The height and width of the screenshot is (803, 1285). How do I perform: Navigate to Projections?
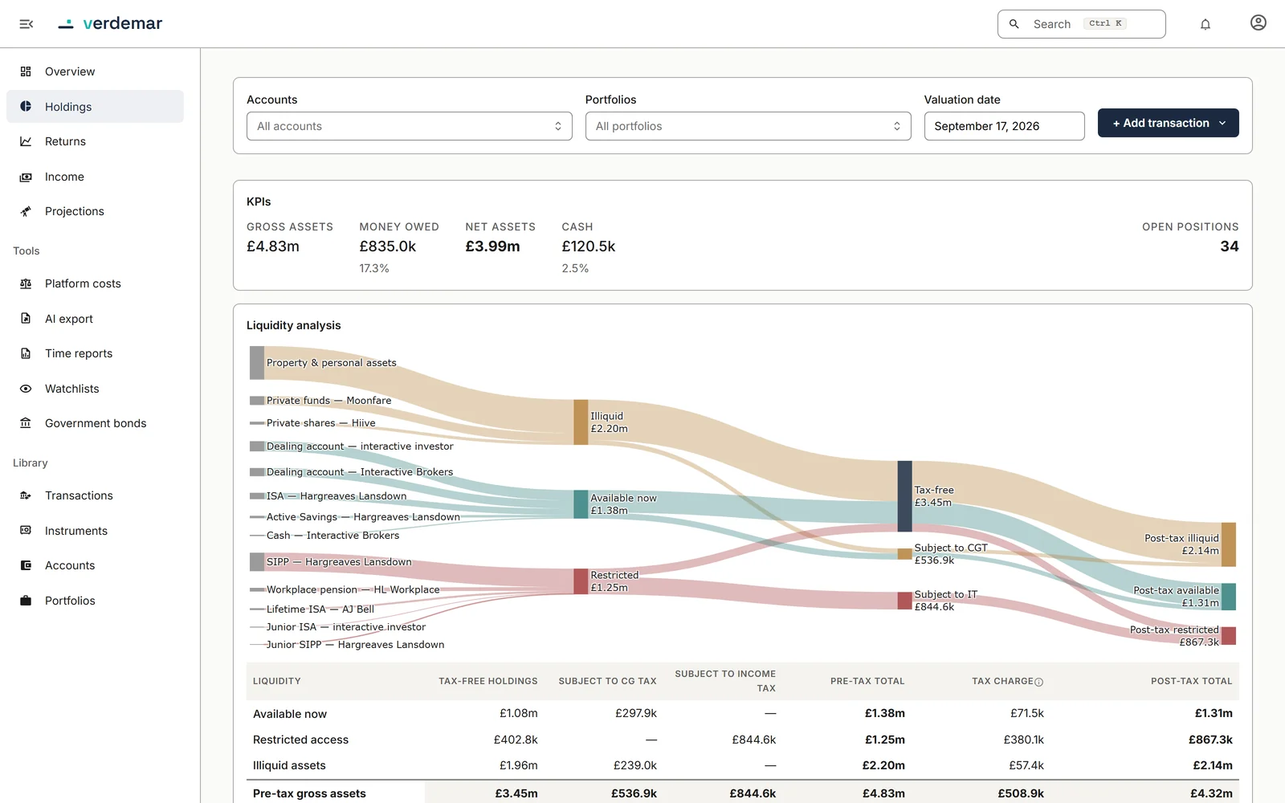click(95, 211)
